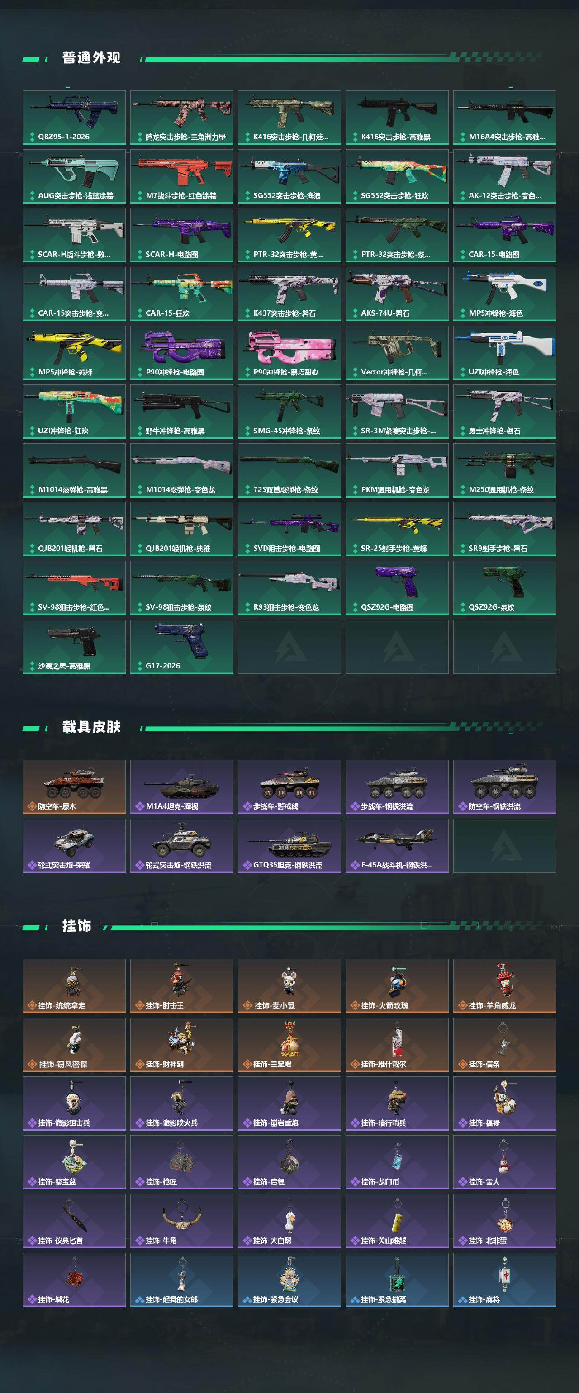The image size is (579, 1393).
Task: Click the 载具皮肤 section header
Action: coord(91,727)
